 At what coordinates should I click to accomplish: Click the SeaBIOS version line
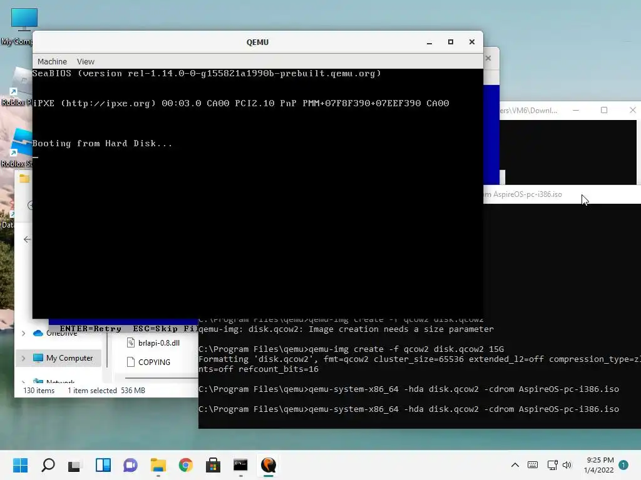click(x=207, y=74)
